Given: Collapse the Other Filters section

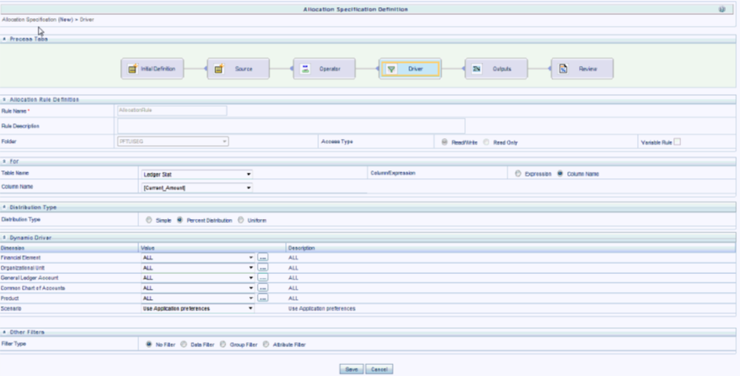Looking at the screenshot, I should click(x=4, y=332).
